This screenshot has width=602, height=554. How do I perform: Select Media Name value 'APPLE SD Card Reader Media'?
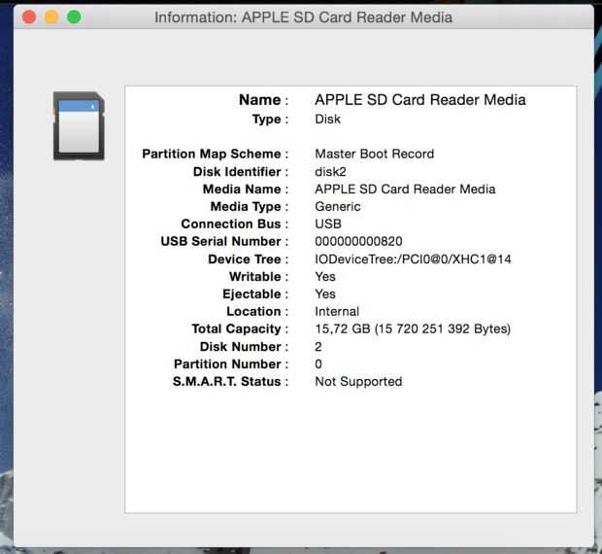tap(405, 189)
